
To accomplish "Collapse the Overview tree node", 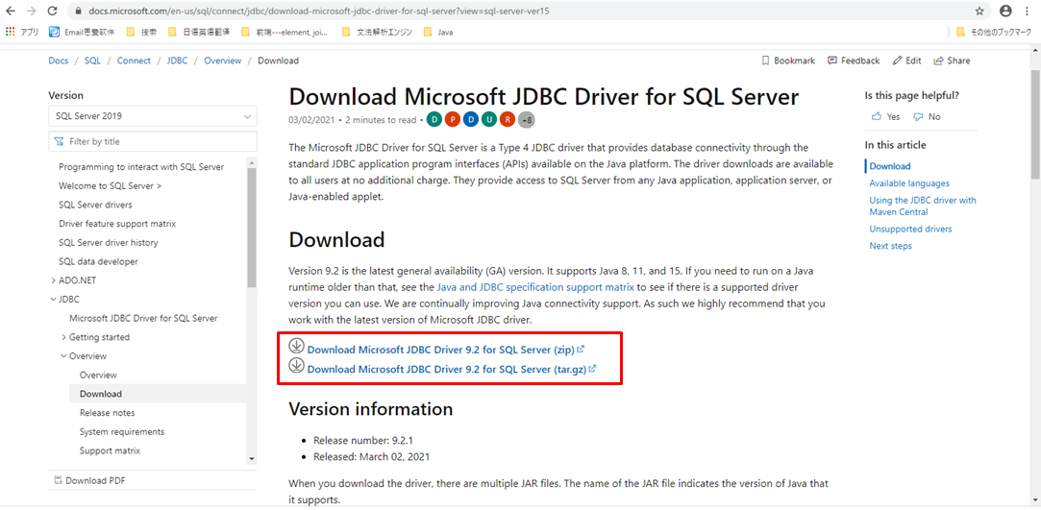I will pos(63,356).
